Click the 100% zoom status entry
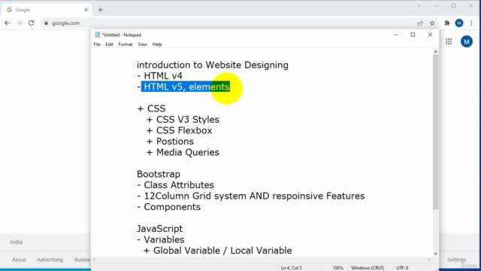This screenshot has width=481, height=271. point(337,268)
